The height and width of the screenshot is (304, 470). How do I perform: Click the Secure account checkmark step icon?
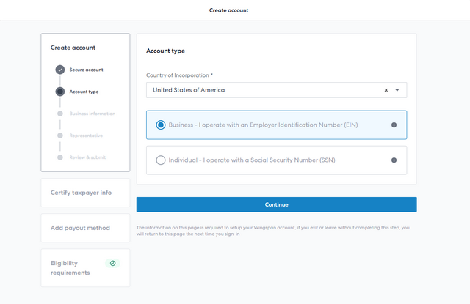coord(59,70)
